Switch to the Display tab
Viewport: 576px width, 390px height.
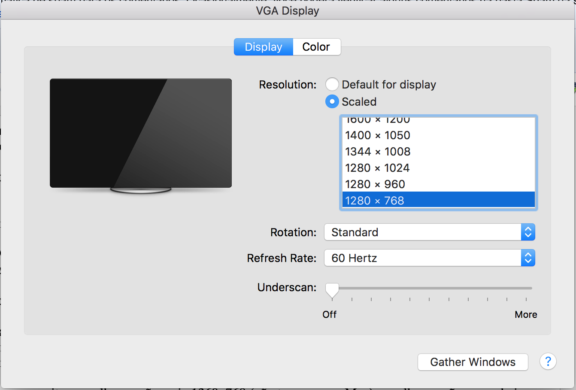[264, 47]
